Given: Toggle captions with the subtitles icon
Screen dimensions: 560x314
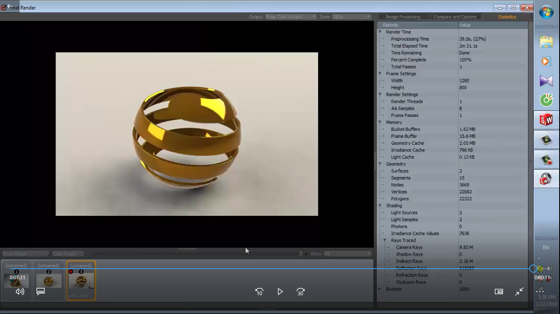Looking at the screenshot, I should click(x=40, y=292).
